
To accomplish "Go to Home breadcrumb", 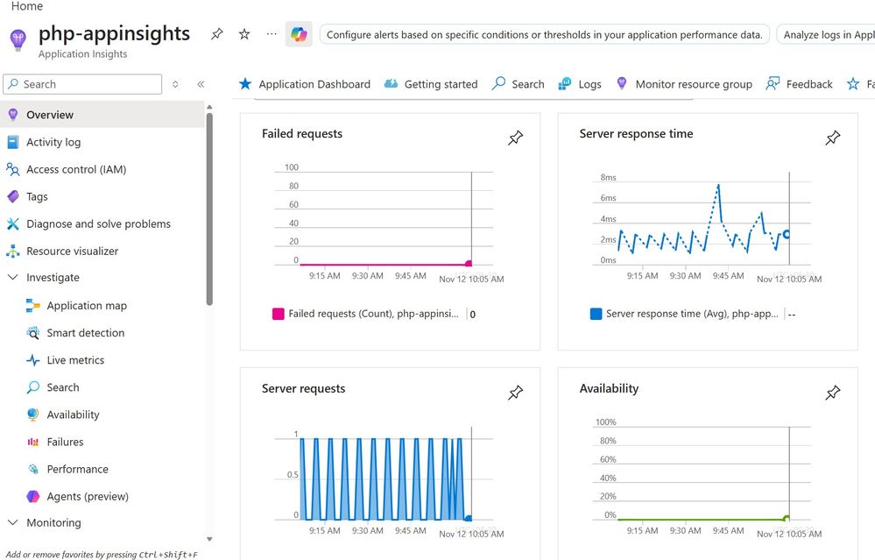I will 27,6.
